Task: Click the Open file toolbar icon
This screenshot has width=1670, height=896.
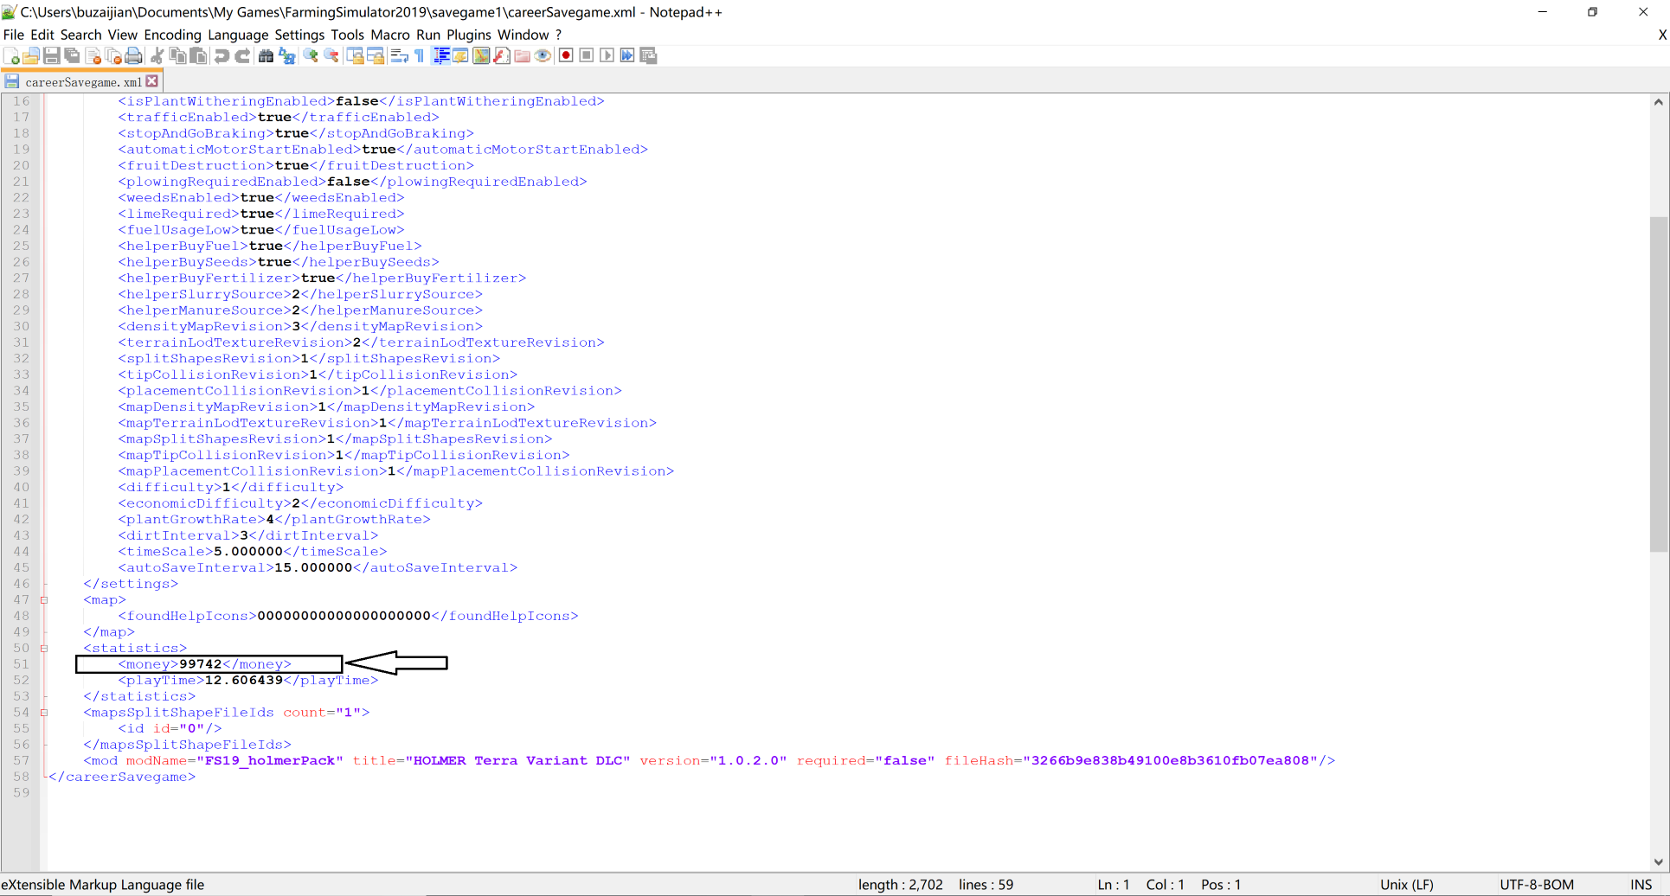Action: click(31, 56)
